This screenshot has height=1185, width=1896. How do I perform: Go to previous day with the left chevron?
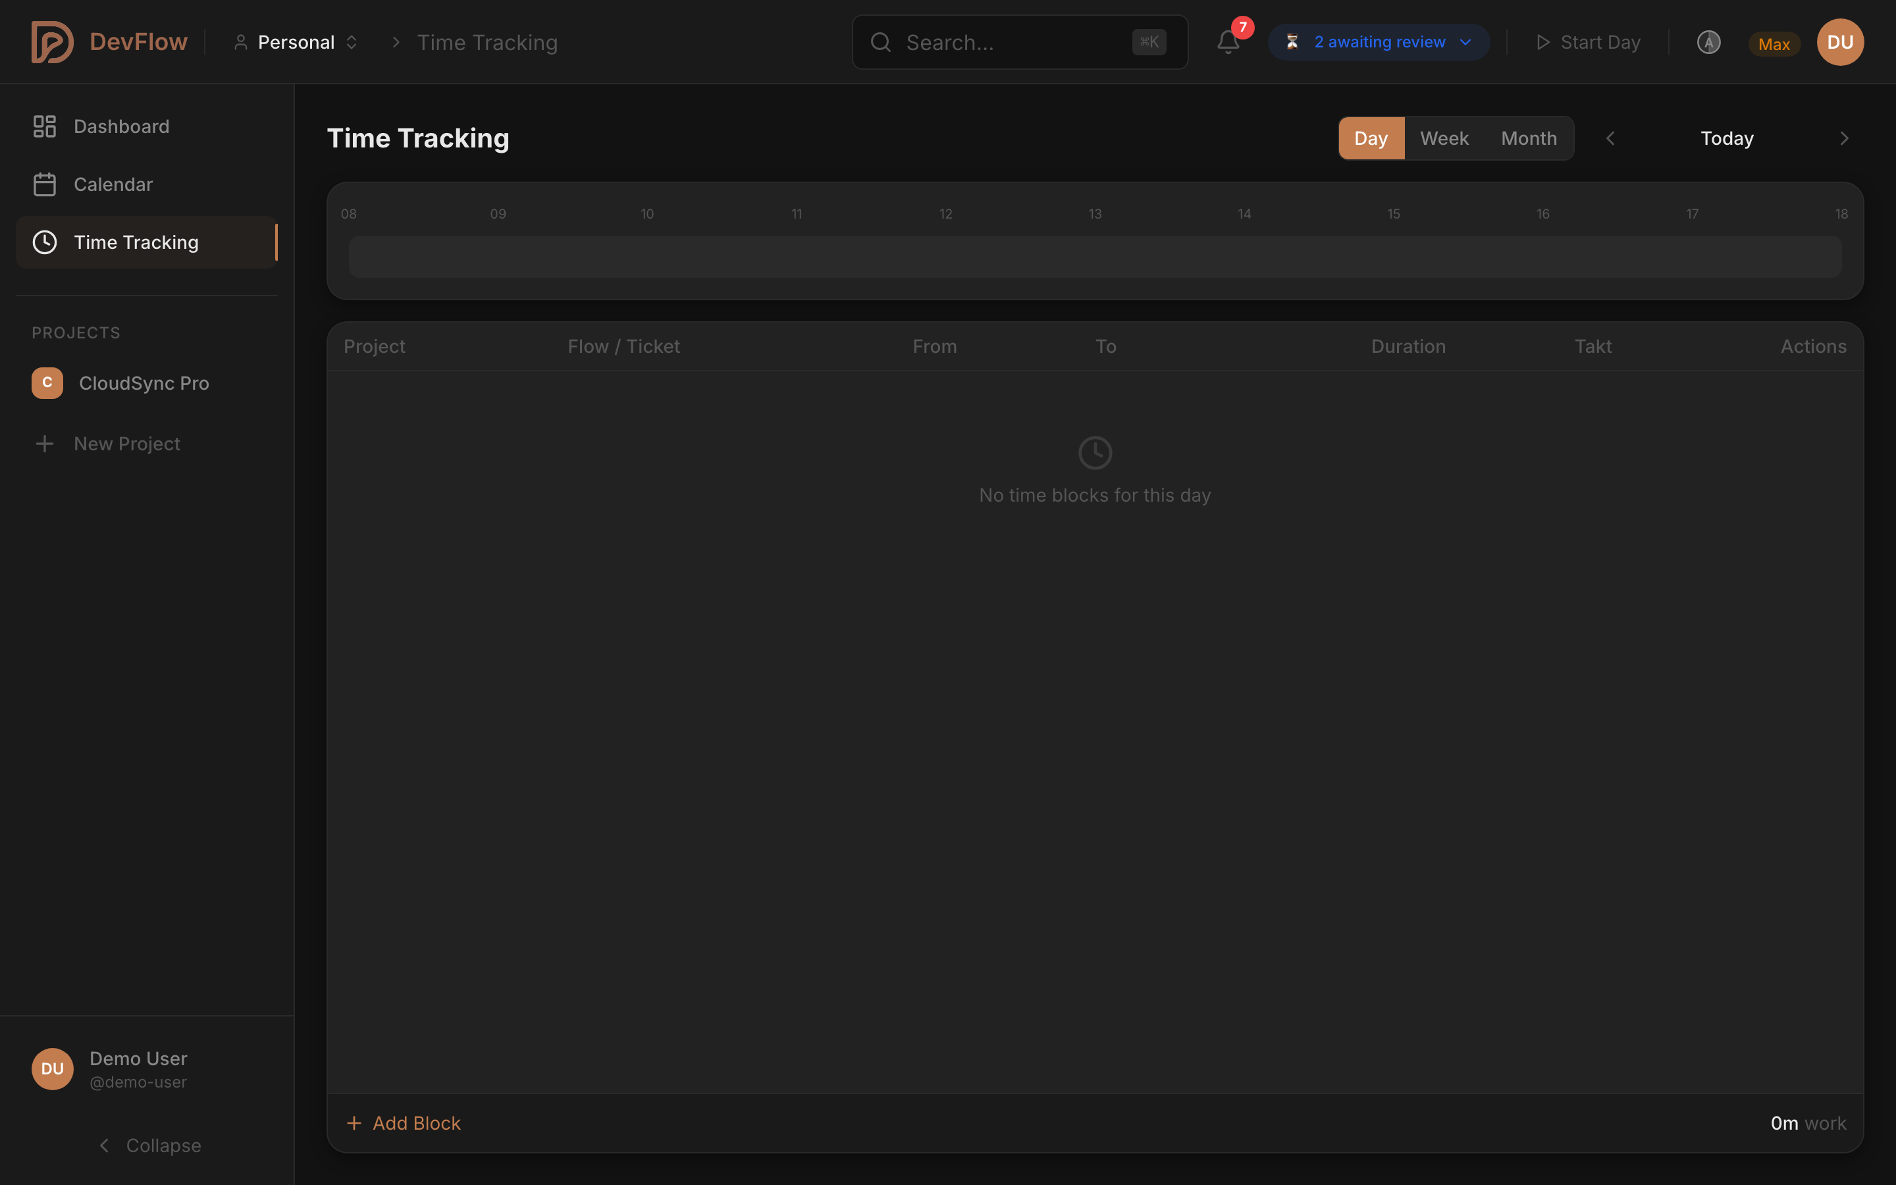coord(1612,138)
